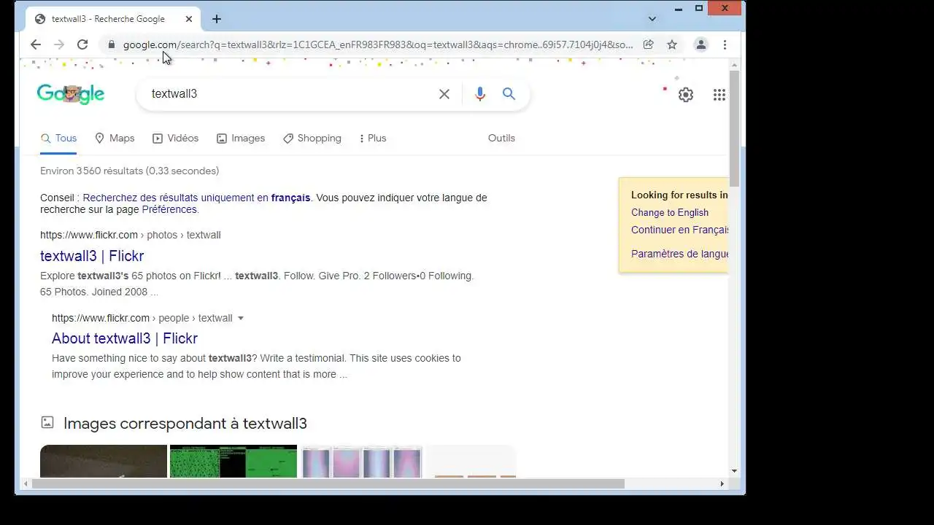This screenshot has height=525, width=934.
Task: Select the Tous results tab
Action: pyautogui.click(x=58, y=138)
